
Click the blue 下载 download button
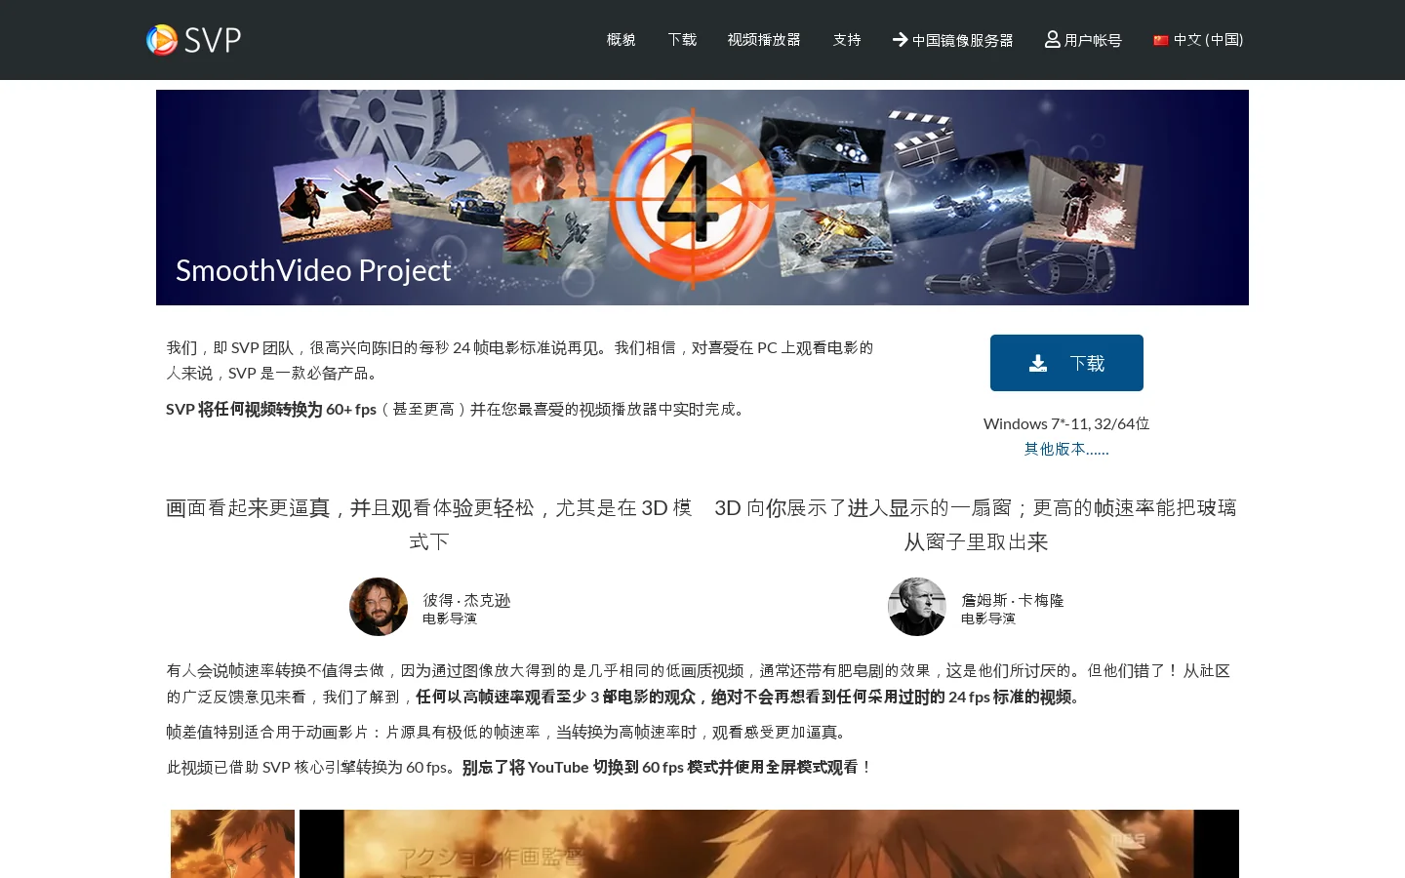coord(1066,363)
